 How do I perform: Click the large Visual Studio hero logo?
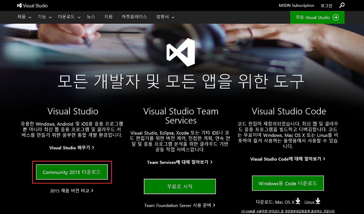click(181, 53)
